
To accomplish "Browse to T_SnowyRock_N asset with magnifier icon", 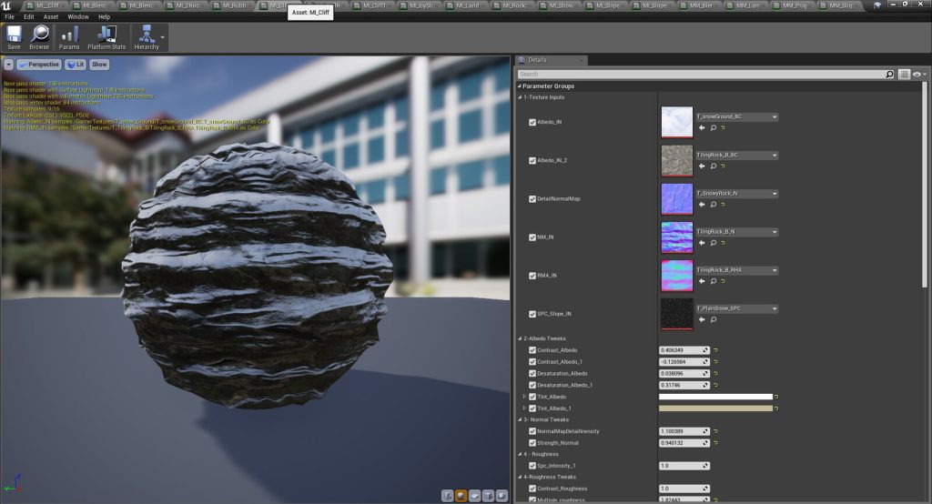I will point(713,205).
